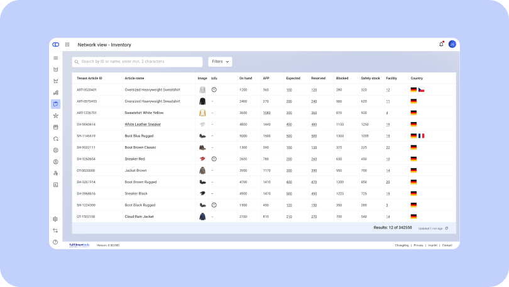The width and height of the screenshot is (509, 287).
Task: Click the info icon for Boot Black Rugged
Action: coord(214,205)
